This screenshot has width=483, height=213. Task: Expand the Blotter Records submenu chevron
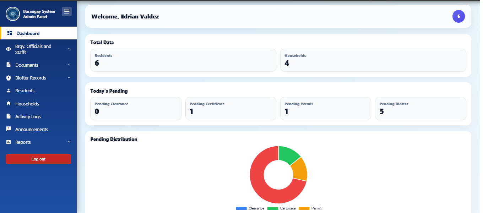[x=69, y=78]
